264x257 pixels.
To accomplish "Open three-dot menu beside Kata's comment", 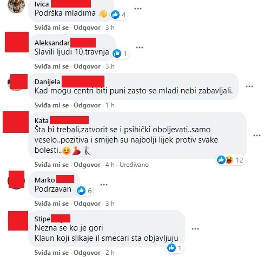I will (x=257, y=136).
